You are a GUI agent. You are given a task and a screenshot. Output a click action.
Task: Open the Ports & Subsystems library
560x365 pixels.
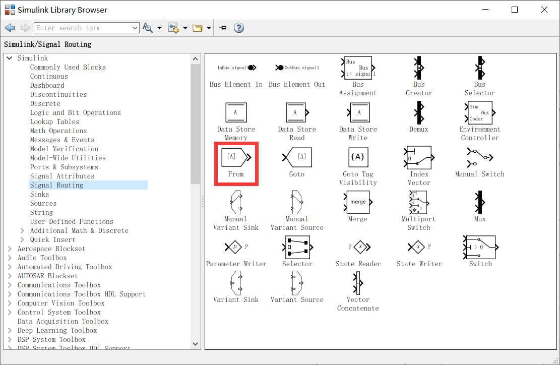point(64,167)
